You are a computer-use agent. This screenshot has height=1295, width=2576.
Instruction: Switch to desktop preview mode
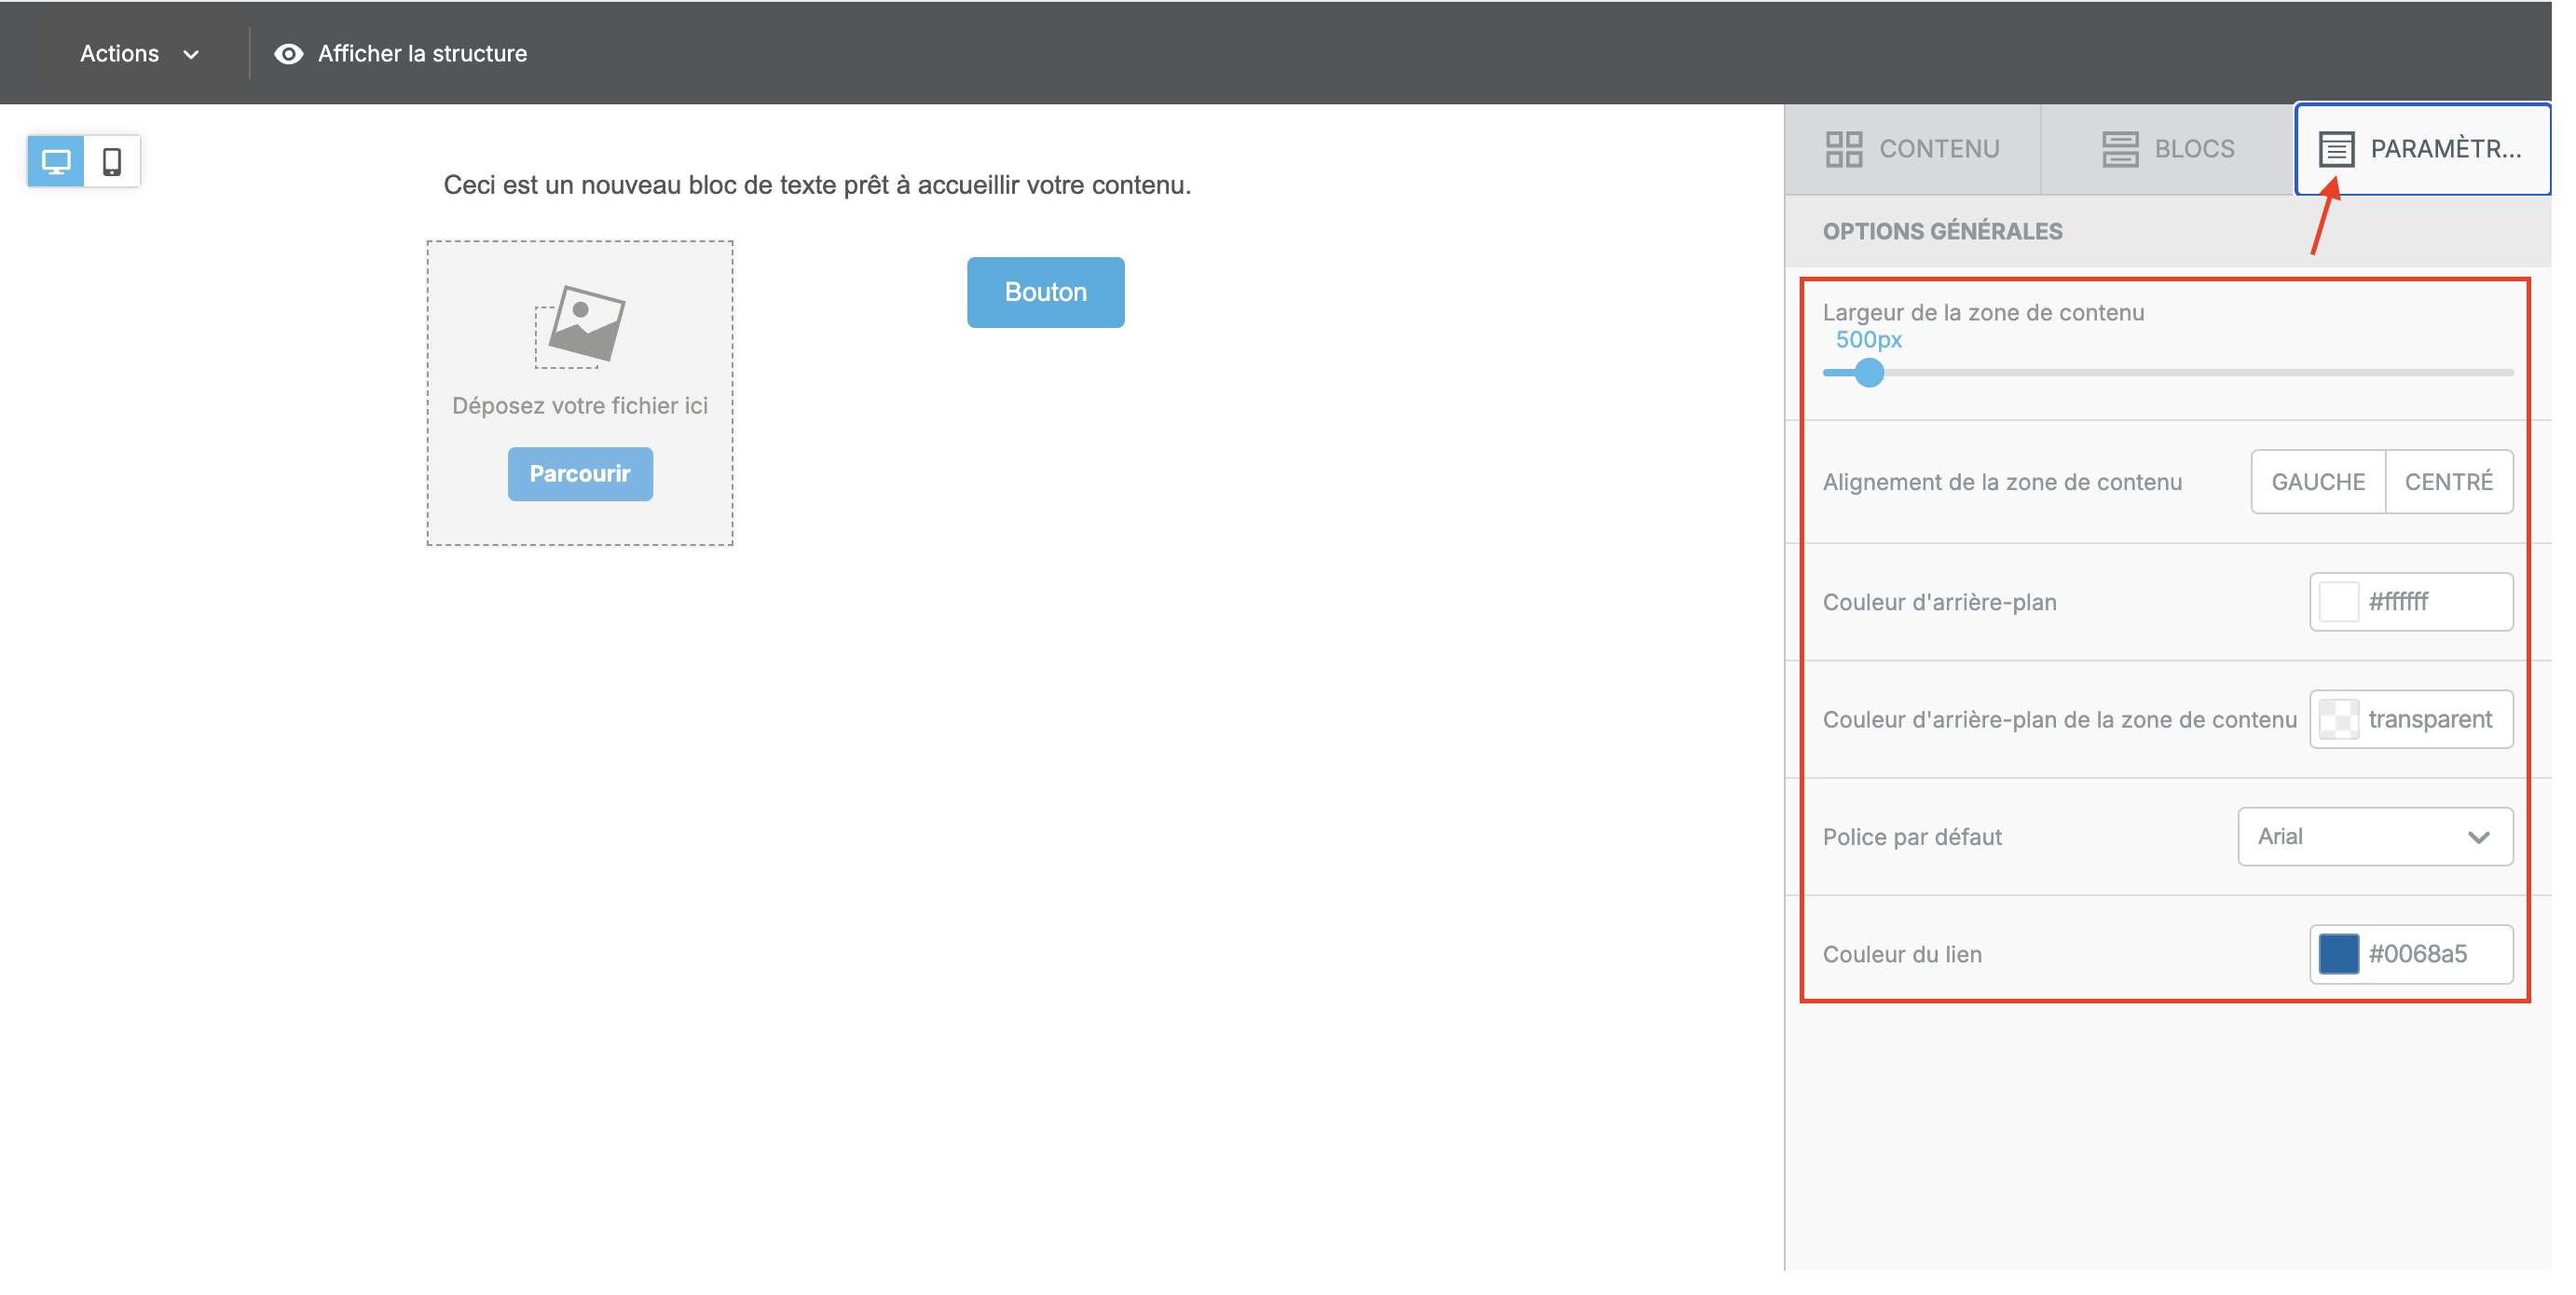(x=56, y=162)
